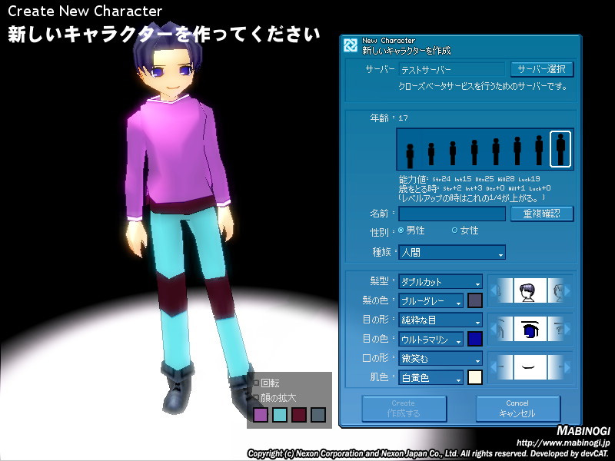Viewport: 615px width, 461px height.
Task: Pick the dark maroon clothing color swatch
Action: [x=299, y=414]
